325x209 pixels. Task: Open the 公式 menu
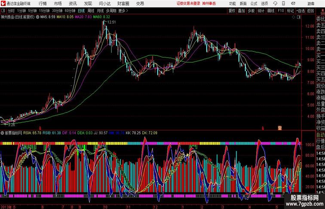(x=254, y=3)
